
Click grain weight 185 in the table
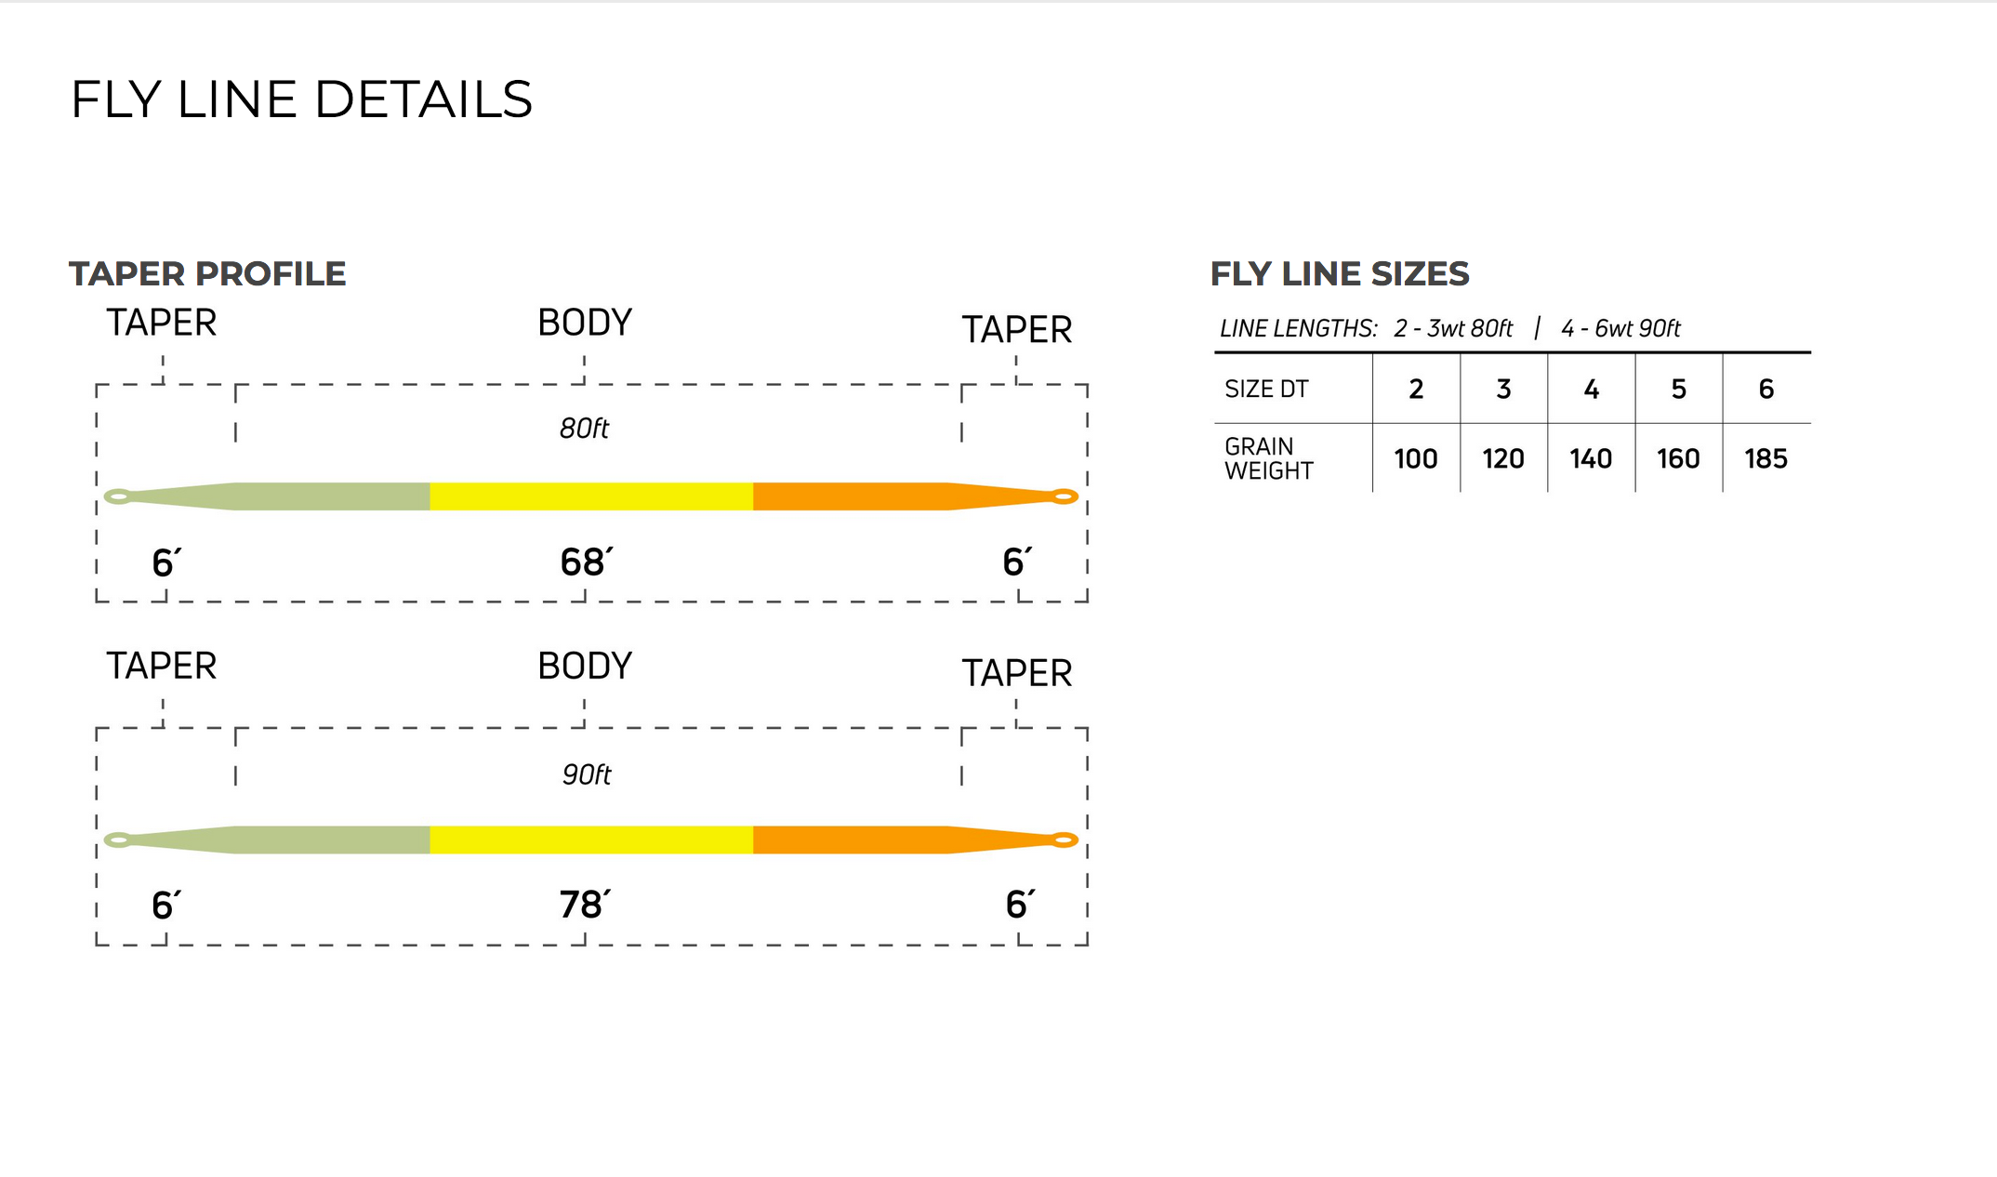[x=1766, y=459]
